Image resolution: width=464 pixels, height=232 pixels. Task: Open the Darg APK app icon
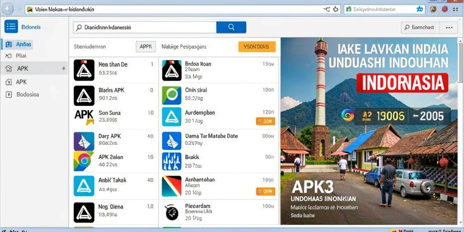84,141
